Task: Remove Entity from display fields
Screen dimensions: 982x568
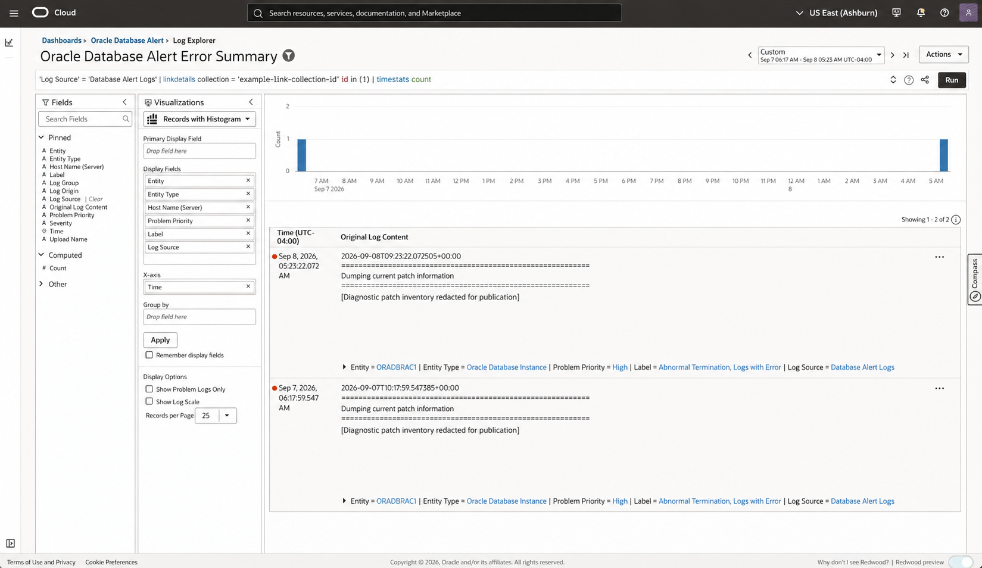Action: tap(248, 180)
